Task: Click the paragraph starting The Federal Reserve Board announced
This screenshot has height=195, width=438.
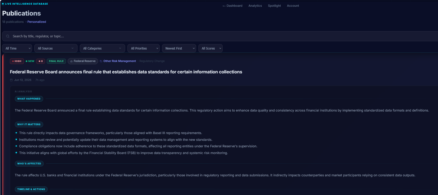Action: (222, 110)
